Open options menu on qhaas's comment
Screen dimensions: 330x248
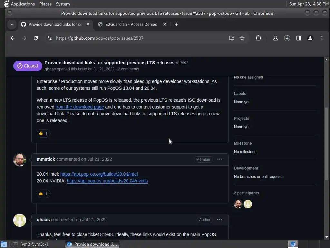point(219,220)
